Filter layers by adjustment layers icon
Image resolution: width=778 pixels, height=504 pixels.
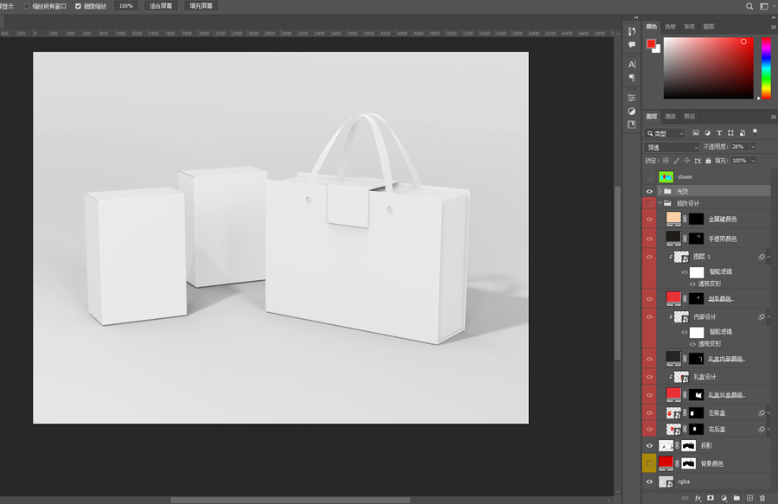(707, 133)
